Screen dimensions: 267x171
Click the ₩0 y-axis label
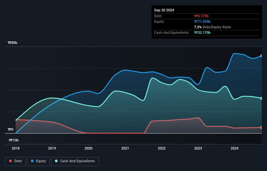coord(10,129)
